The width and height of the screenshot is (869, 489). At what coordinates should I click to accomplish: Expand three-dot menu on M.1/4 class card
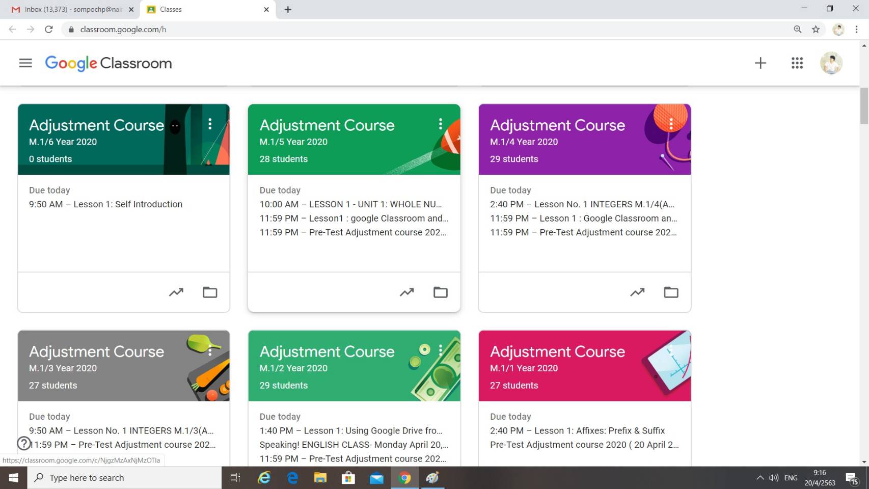[671, 124]
